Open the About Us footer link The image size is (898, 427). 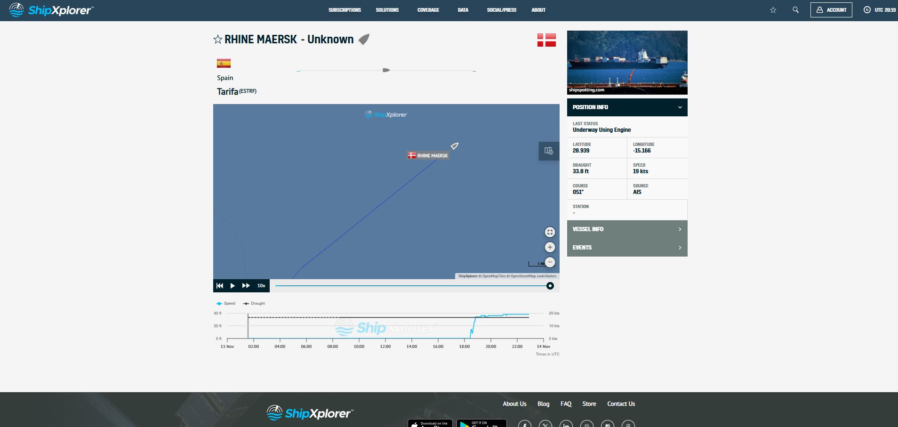514,404
